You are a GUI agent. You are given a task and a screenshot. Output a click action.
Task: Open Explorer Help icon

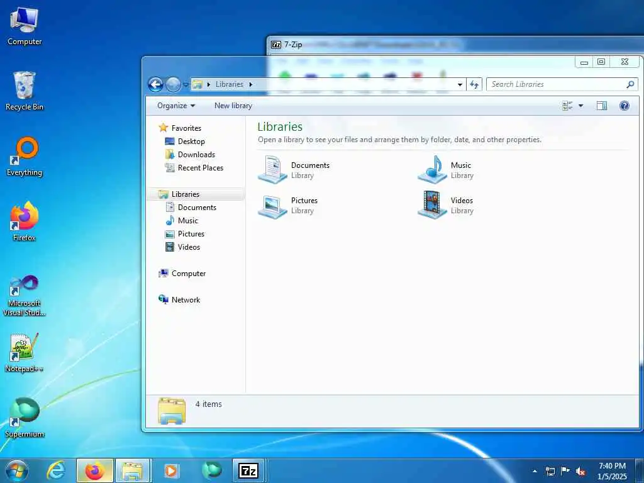tap(625, 106)
